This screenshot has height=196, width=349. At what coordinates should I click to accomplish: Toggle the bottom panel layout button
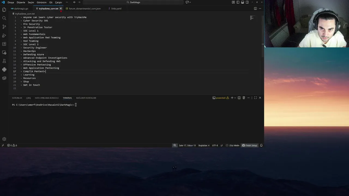(242, 2)
